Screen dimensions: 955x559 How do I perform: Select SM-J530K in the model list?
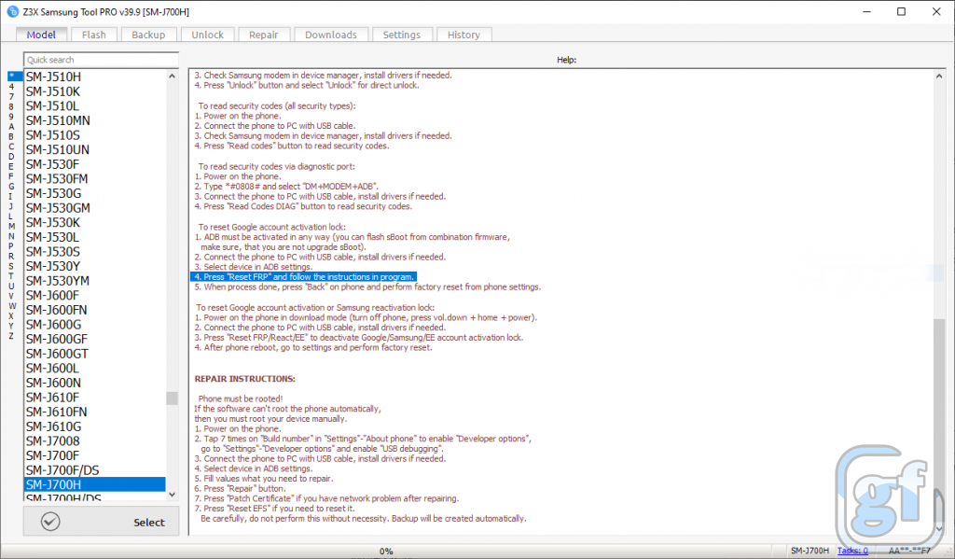coord(94,222)
